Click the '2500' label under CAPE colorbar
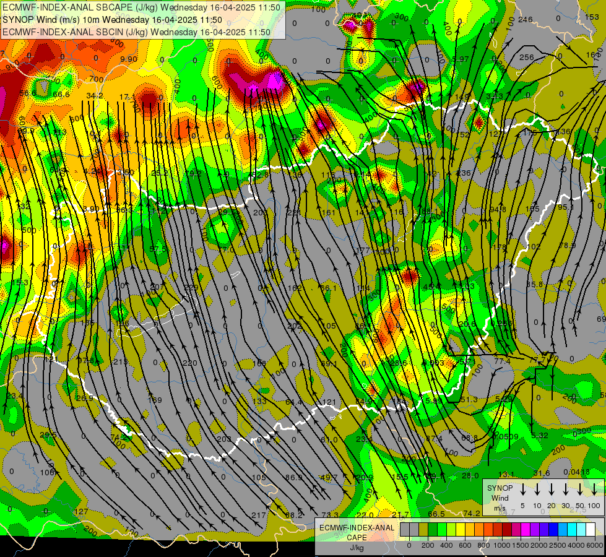 pos(558,545)
